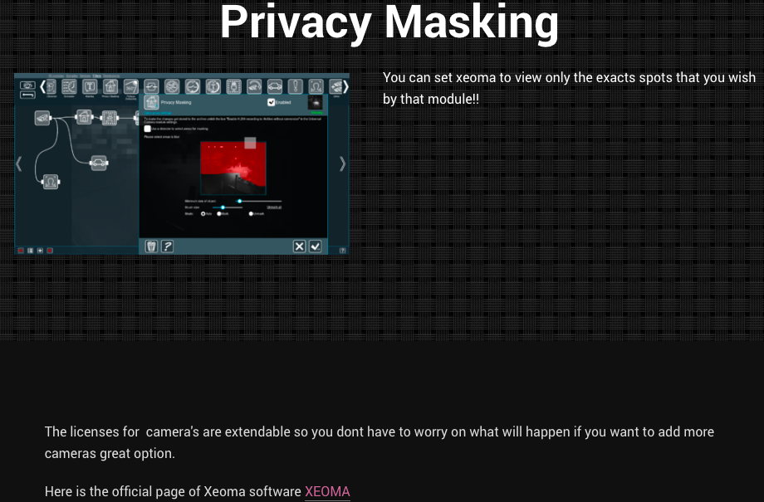This screenshot has width=764, height=502.
Task: Click the camera source node in the chain
Action: [42, 118]
